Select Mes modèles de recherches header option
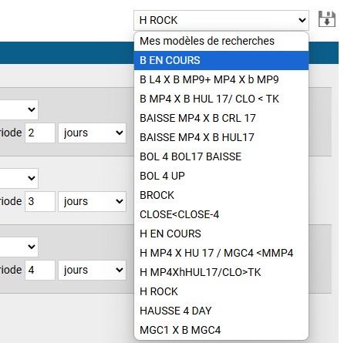The image size is (344, 343). (x=221, y=41)
